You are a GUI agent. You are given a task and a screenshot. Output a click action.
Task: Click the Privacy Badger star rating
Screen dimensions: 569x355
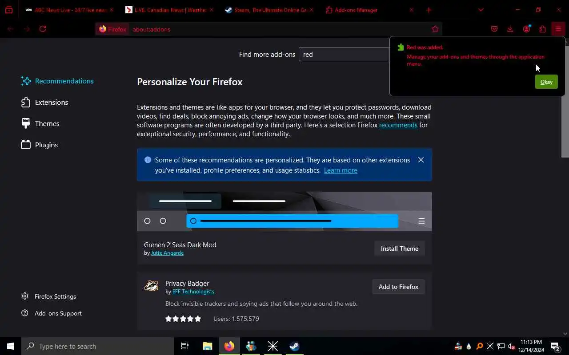pyautogui.click(x=183, y=319)
